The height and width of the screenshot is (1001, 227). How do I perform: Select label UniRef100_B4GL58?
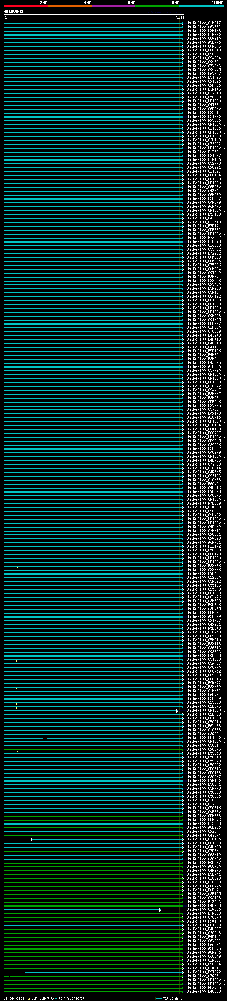[x=204, y=992]
